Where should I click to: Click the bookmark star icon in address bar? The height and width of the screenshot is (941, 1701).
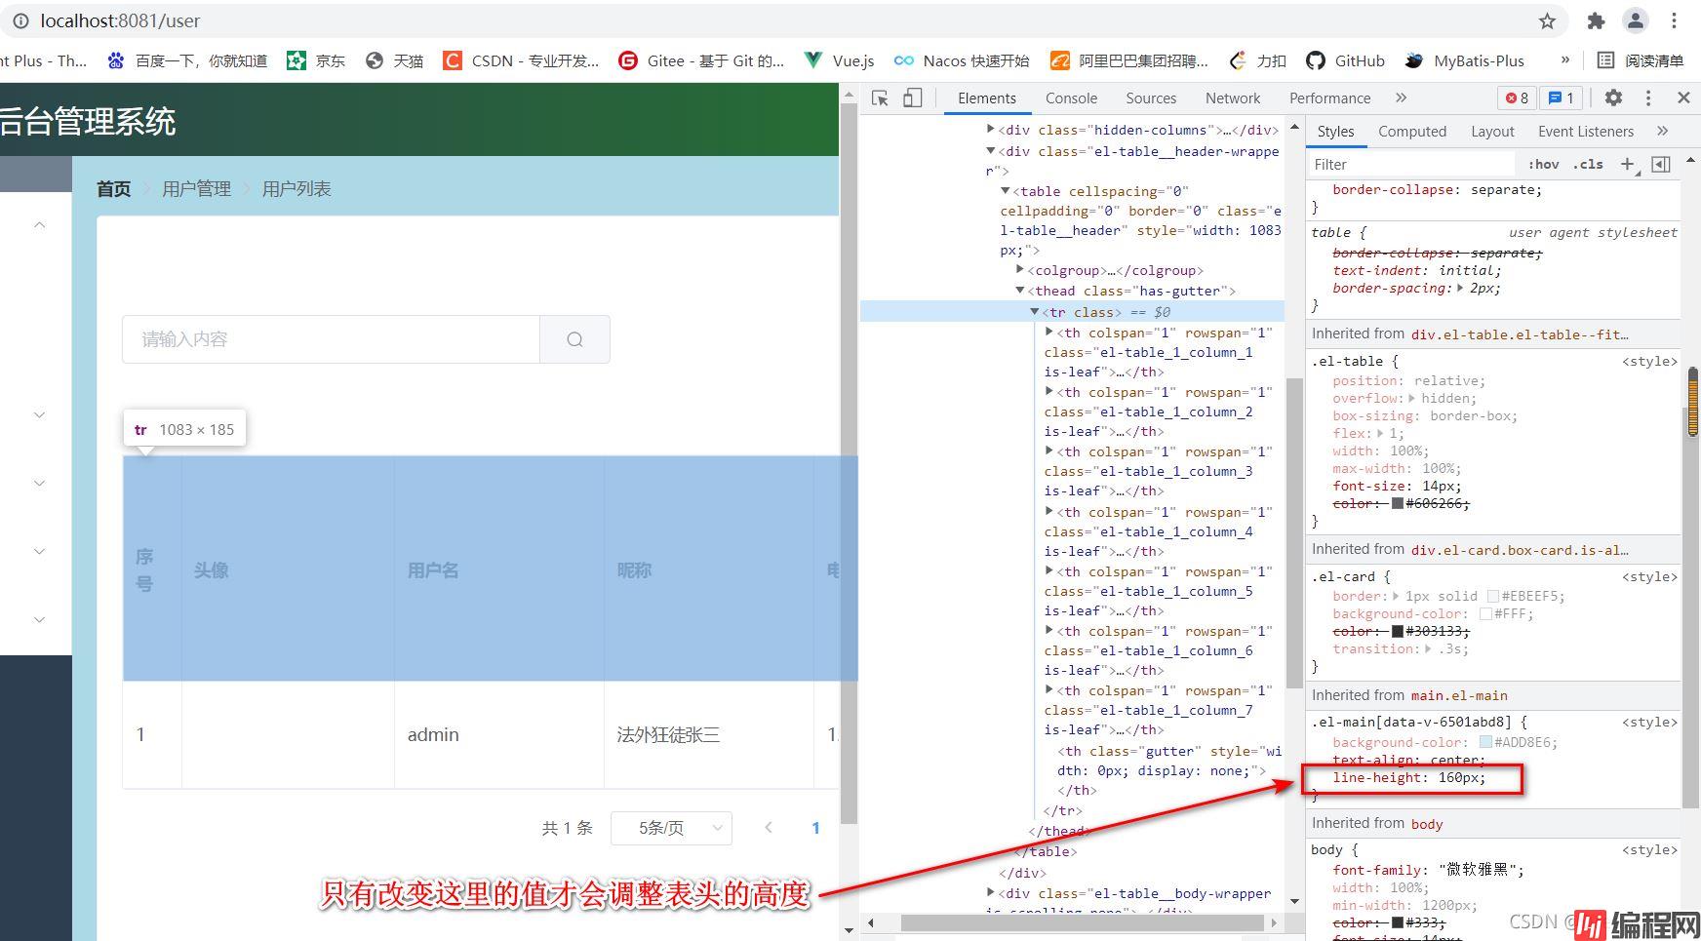[1547, 20]
